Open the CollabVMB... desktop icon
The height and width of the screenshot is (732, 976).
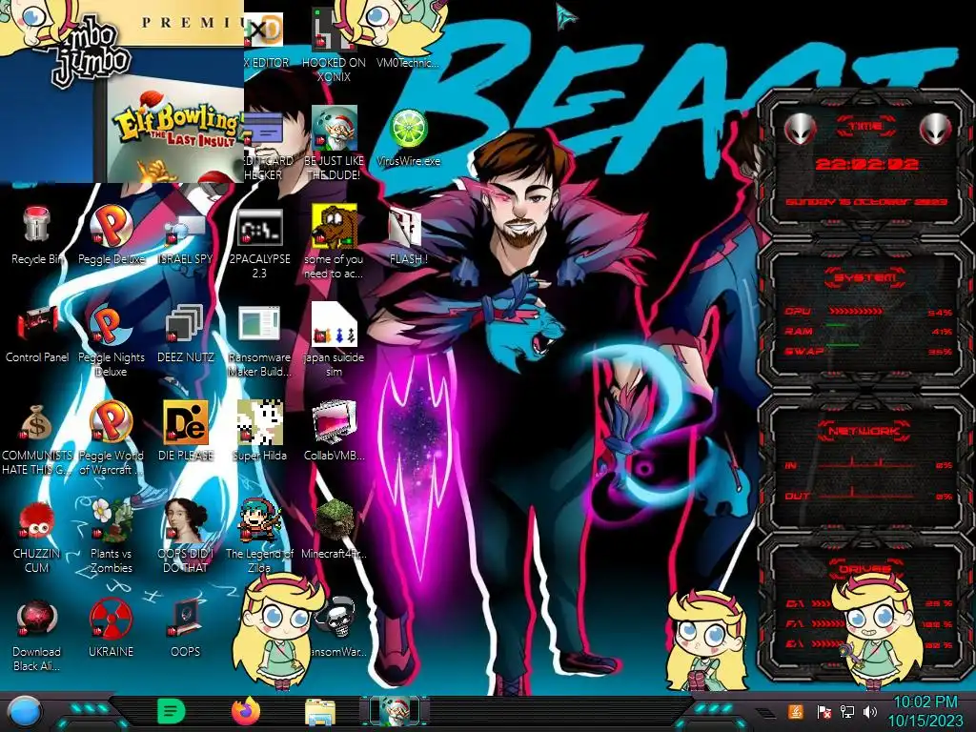coord(334,422)
